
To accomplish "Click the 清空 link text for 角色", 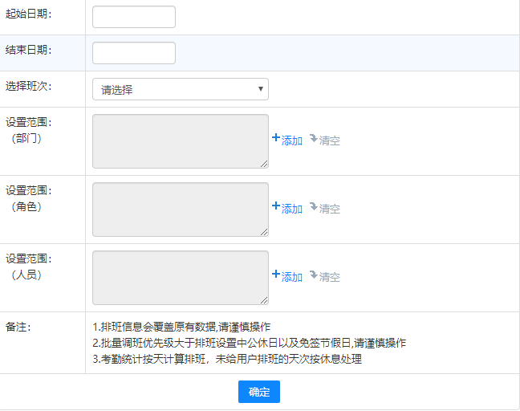I will point(330,209).
